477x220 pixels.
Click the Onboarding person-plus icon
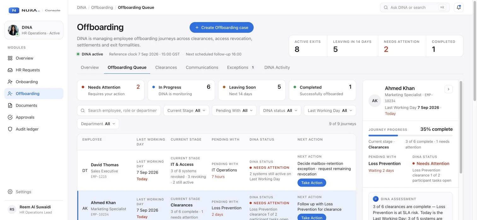click(x=10, y=82)
